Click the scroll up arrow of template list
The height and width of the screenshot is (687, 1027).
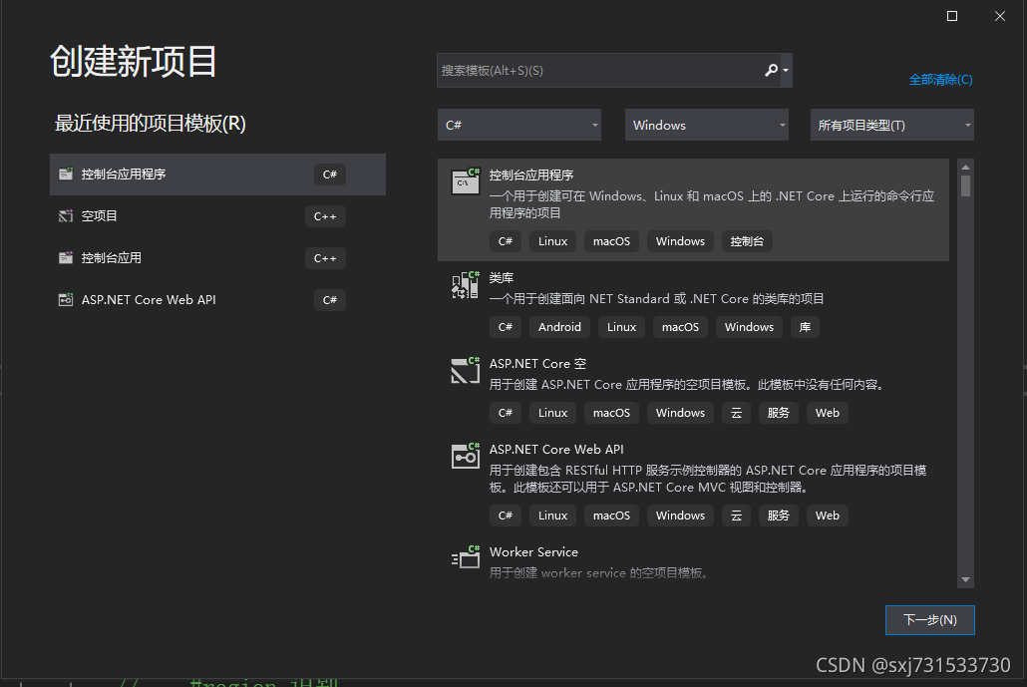(965, 167)
